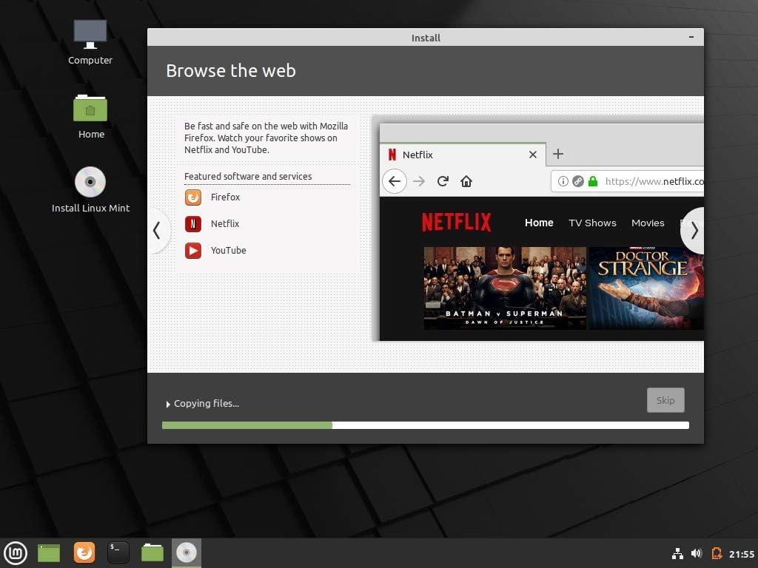Click the browser back arrow in slideshow

click(x=395, y=181)
